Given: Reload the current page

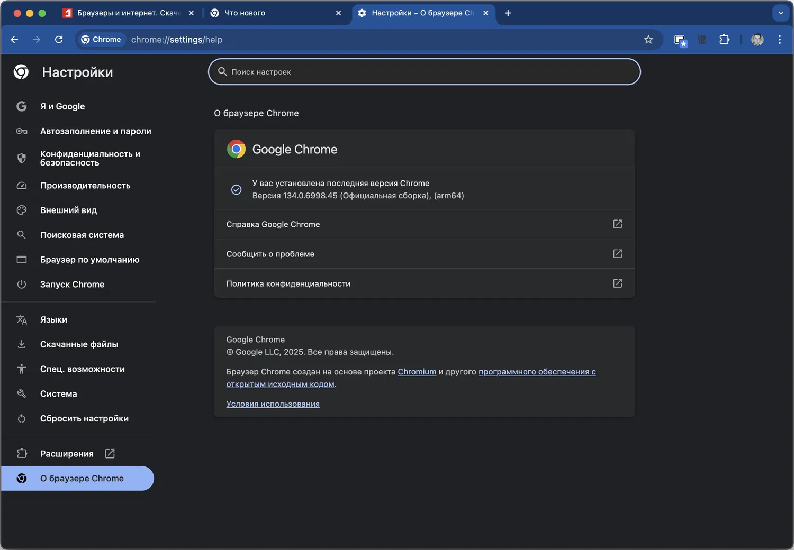Looking at the screenshot, I should tap(59, 40).
